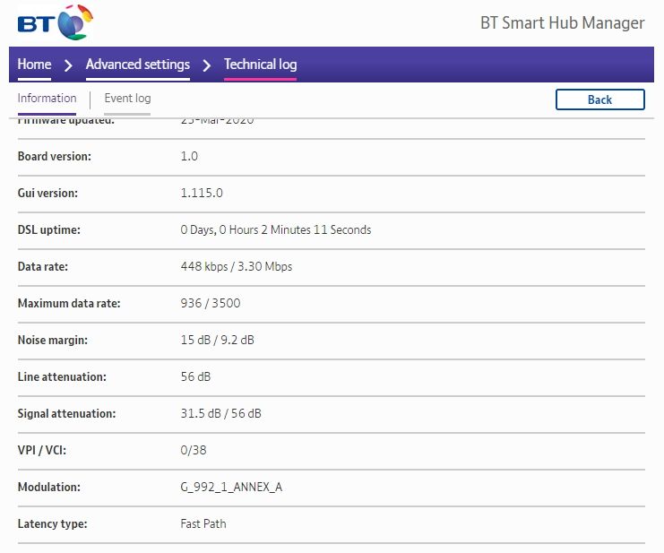This screenshot has width=664, height=553.
Task: Select the VPI / VCI value 0/38
Action: (194, 451)
